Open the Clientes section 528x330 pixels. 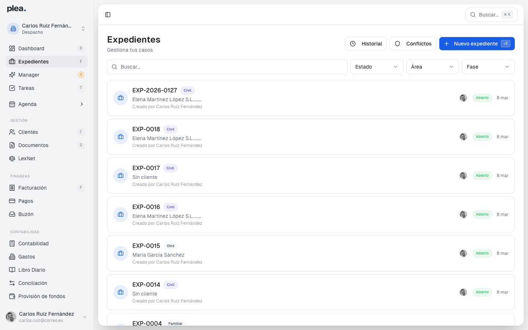(x=28, y=132)
